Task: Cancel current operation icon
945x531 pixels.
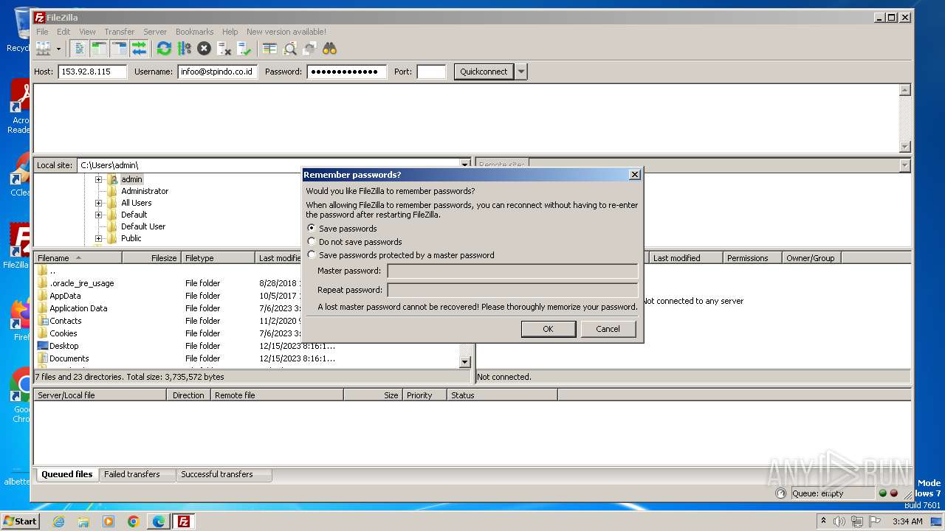Action: [204, 49]
